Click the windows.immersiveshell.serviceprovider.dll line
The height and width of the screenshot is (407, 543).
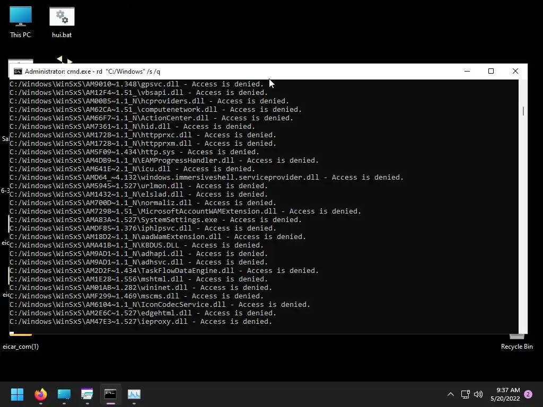[206, 177]
